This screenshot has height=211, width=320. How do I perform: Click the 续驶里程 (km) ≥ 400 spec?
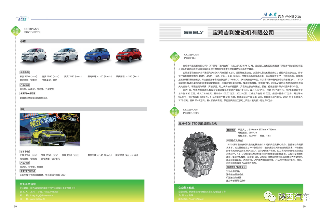(x=127, y=155)
